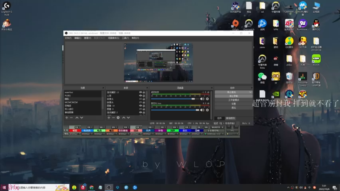
Task: Open the 腾讯QQ penguin desktop icon
Action: point(316,24)
